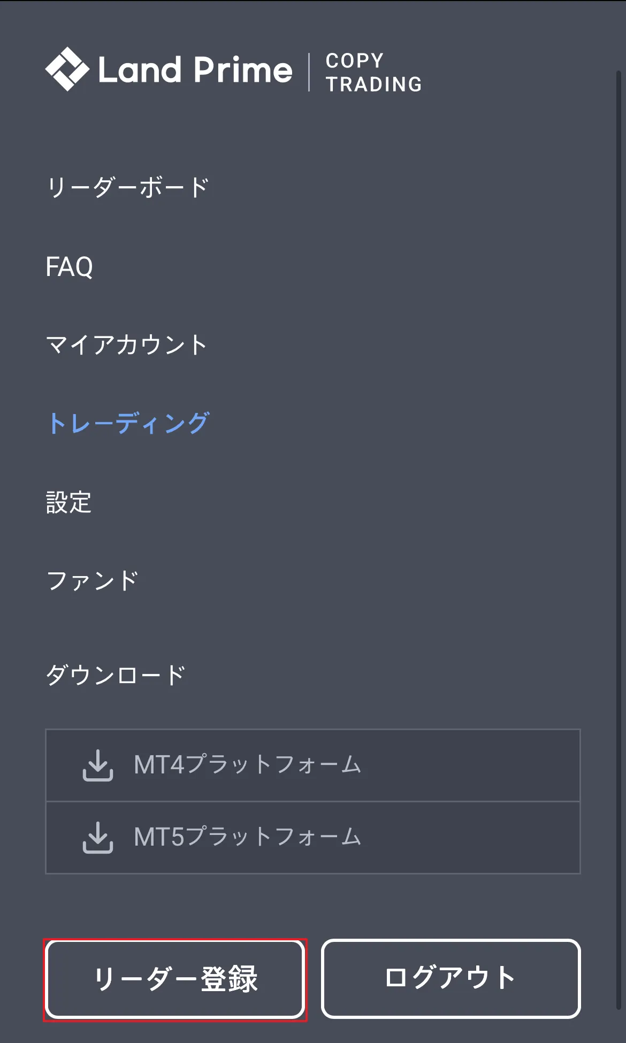
Task: Select the highlighted トレーディング menu item
Action: pos(128,423)
